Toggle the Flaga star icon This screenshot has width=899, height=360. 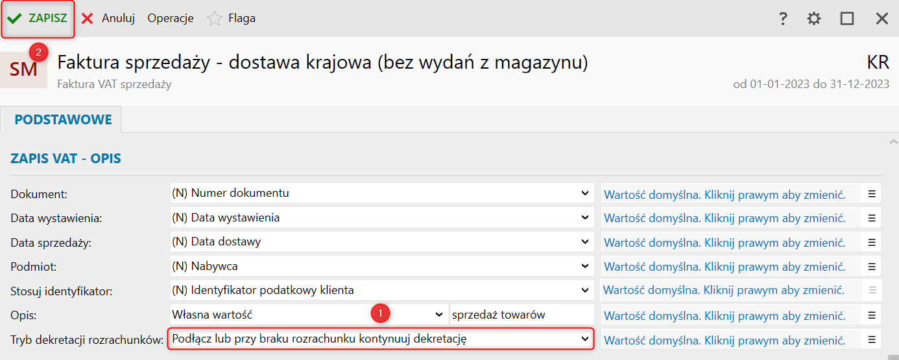[x=214, y=19]
